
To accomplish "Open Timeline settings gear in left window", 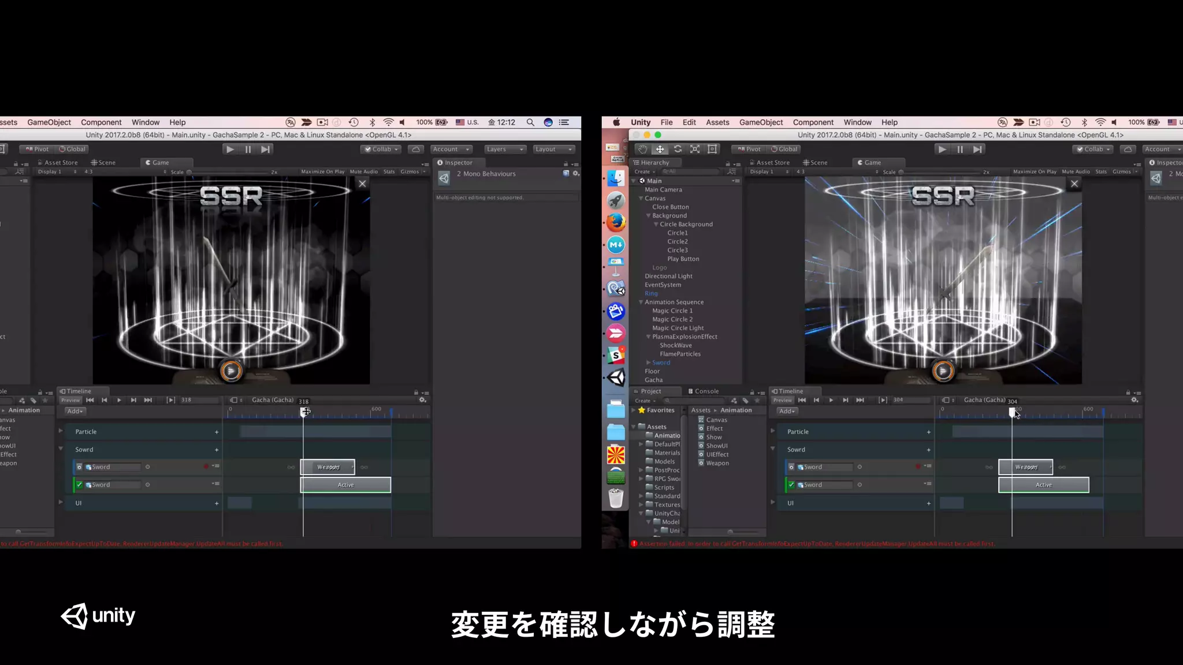I will pos(422,400).
